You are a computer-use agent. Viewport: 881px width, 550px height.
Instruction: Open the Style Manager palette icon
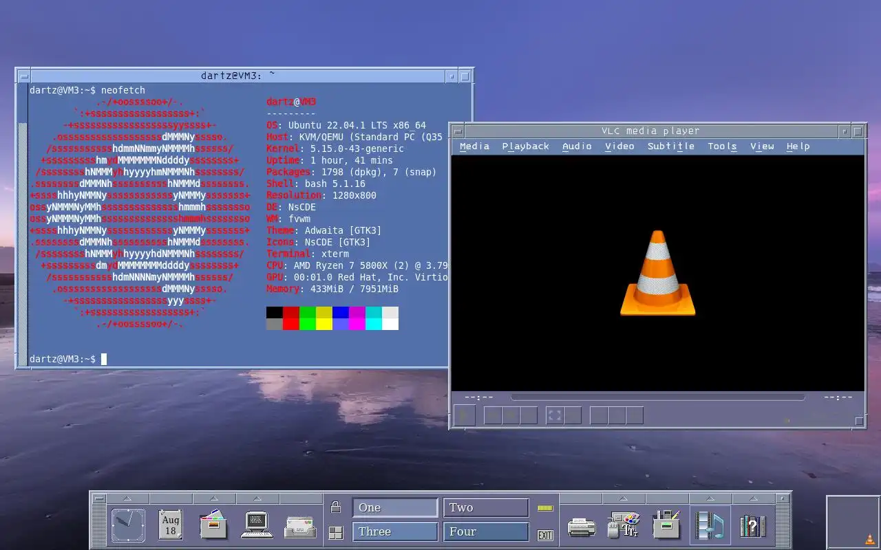pyautogui.click(x=624, y=526)
